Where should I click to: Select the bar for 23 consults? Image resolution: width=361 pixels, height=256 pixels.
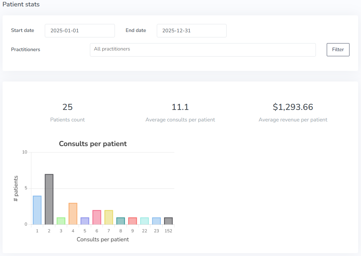tap(156, 221)
